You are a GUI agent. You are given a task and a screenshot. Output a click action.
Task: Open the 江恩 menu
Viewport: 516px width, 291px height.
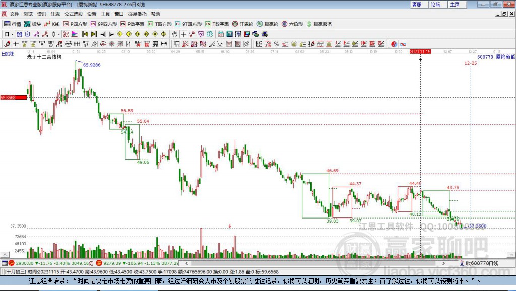[55, 14]
